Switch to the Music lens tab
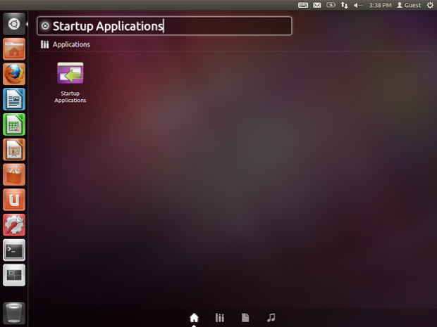This screenshot has width=437, height=327. pos(271,318)
